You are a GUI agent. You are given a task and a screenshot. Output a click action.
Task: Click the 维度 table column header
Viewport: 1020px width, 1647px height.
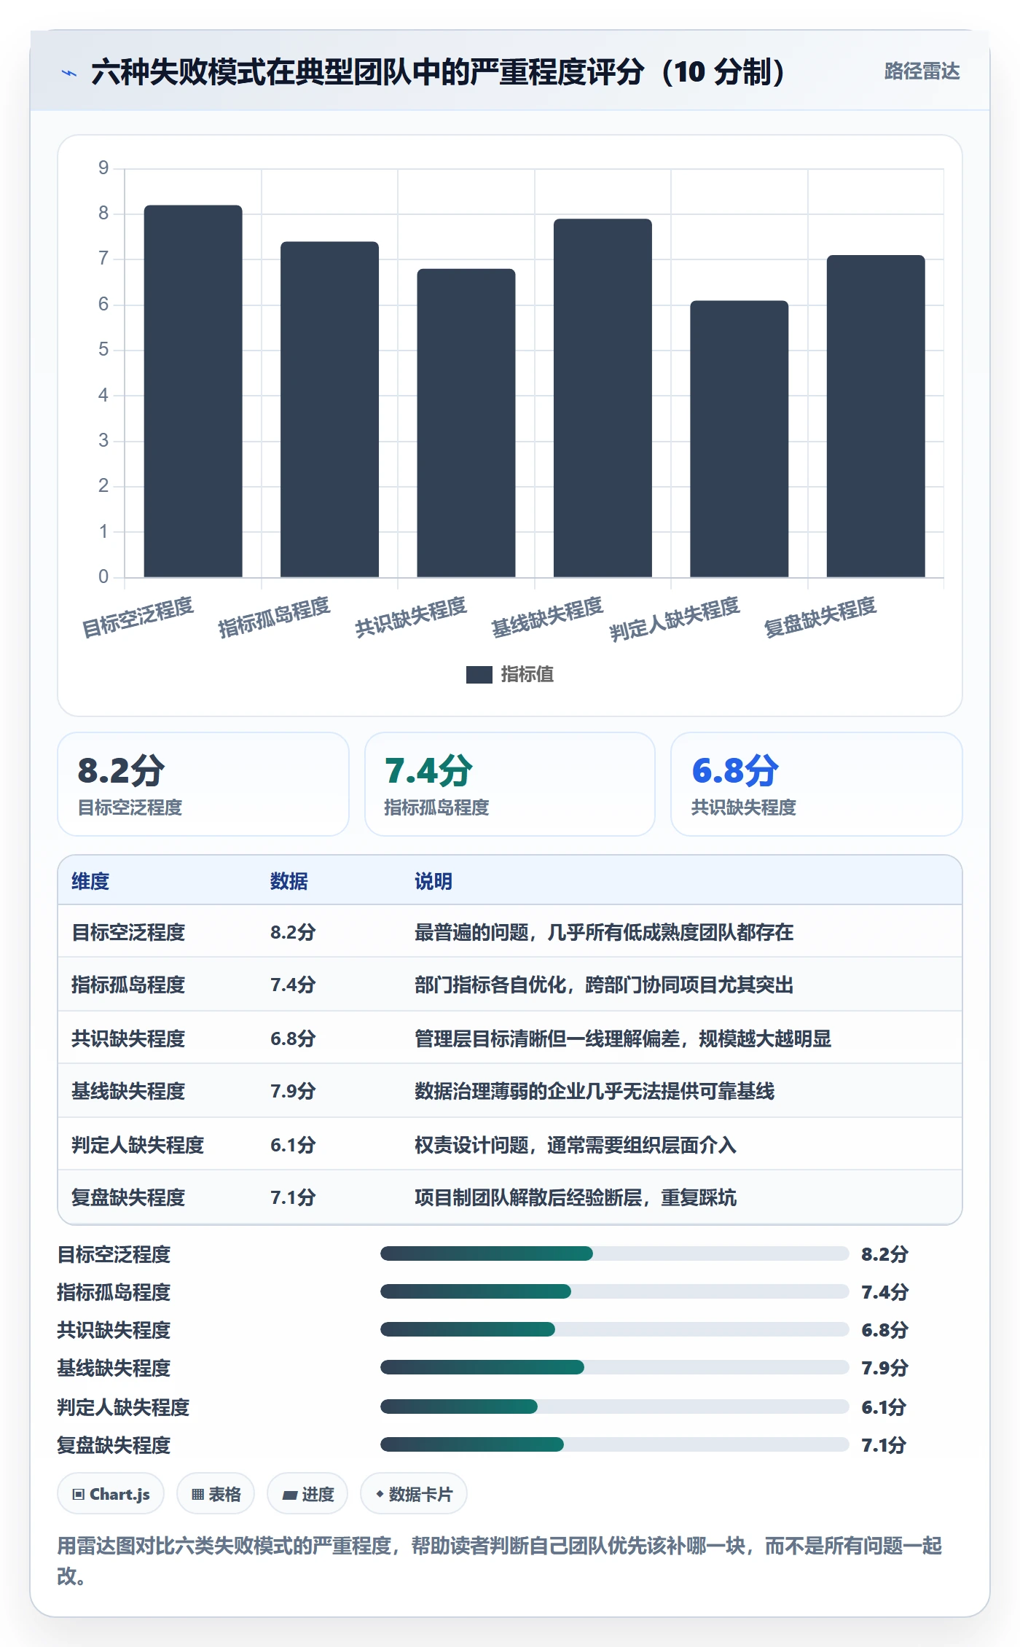click(x=90, y=881)
